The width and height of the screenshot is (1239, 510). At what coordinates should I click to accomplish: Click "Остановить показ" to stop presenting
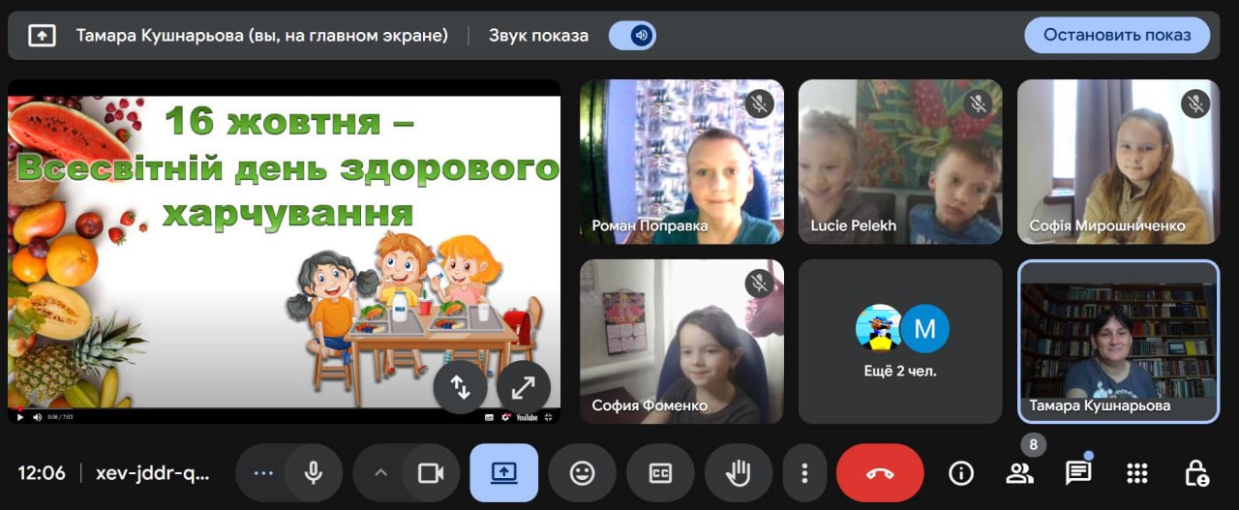(1116, 35)
